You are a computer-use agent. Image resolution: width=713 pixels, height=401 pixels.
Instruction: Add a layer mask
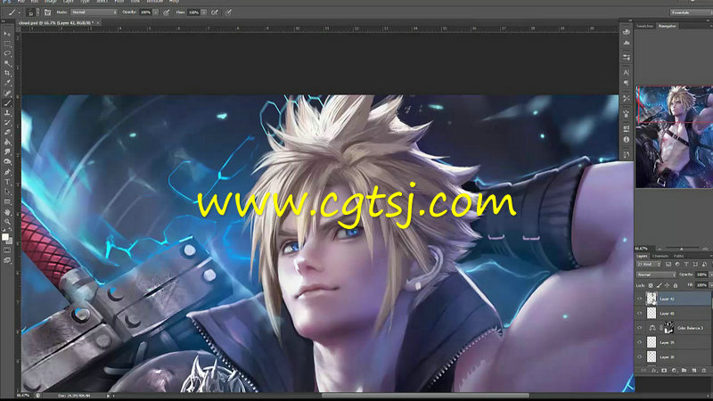point(664,371)
